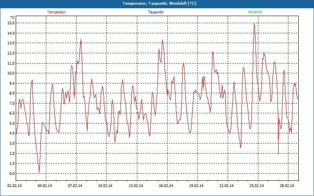Viewport: 314px width, 196px height.
Task: Click the '15,0' y-axis value
Action: pos(11,23)
